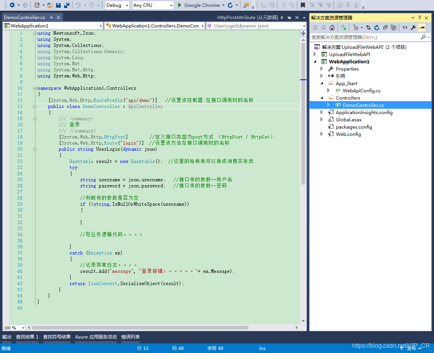
Task: Click the View Code angle-brackets icon
Action: 405,27
